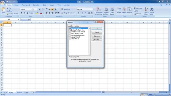Toggle underline formatting
The image size is (171, 96).
[x=27, y=13]
